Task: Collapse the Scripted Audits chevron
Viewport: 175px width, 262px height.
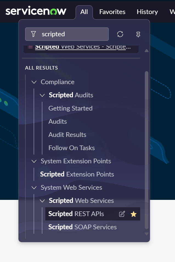Action: [42, 95]
